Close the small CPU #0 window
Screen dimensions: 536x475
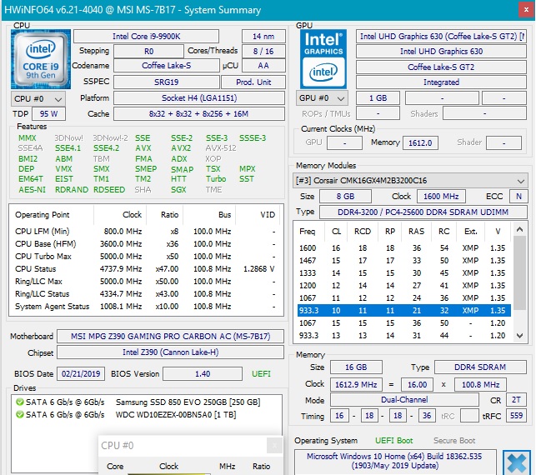(274, 445)
